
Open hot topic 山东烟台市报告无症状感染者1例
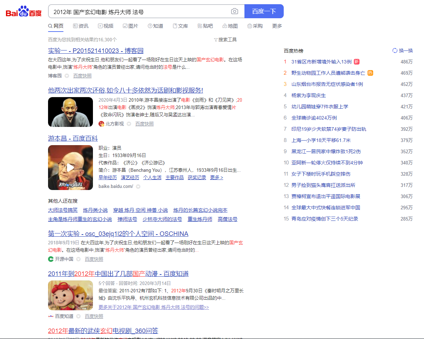tap(327, 84)
